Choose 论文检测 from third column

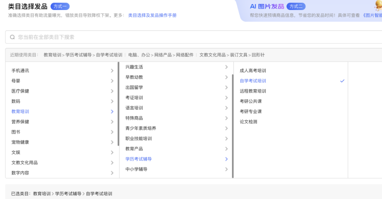(x=249, y=122)
